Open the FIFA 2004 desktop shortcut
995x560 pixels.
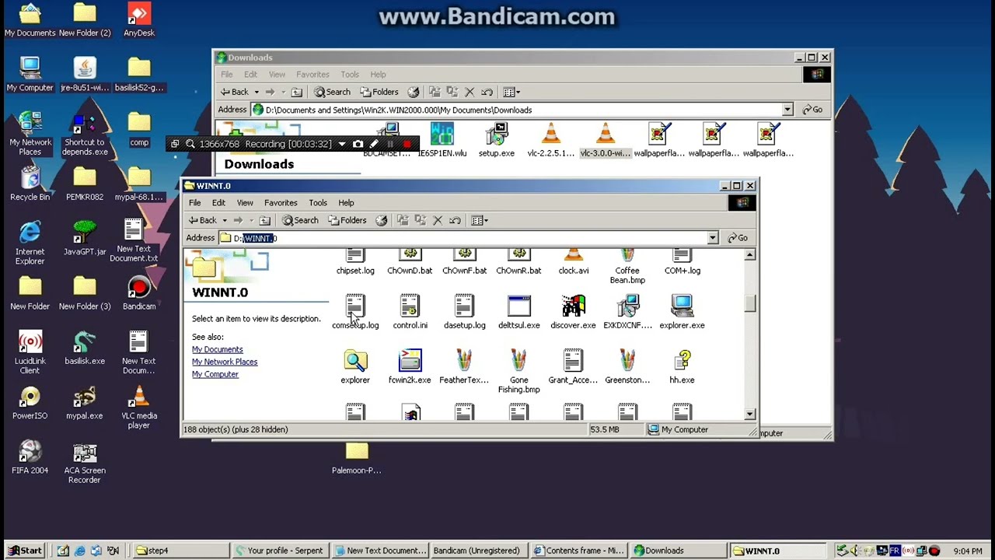[x=30, y=457]
